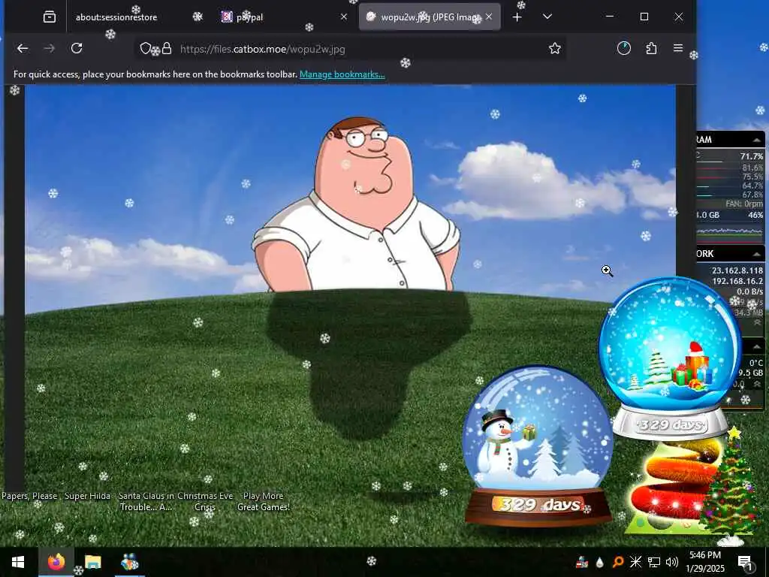This screenshot has height=577, width=769.
Task: Select the wopu2w.jpg image tab
Action: click(430, 17)
